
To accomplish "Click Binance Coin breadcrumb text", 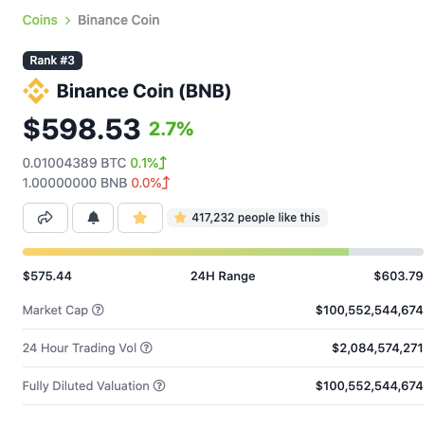I will click(x=118, y=20).
